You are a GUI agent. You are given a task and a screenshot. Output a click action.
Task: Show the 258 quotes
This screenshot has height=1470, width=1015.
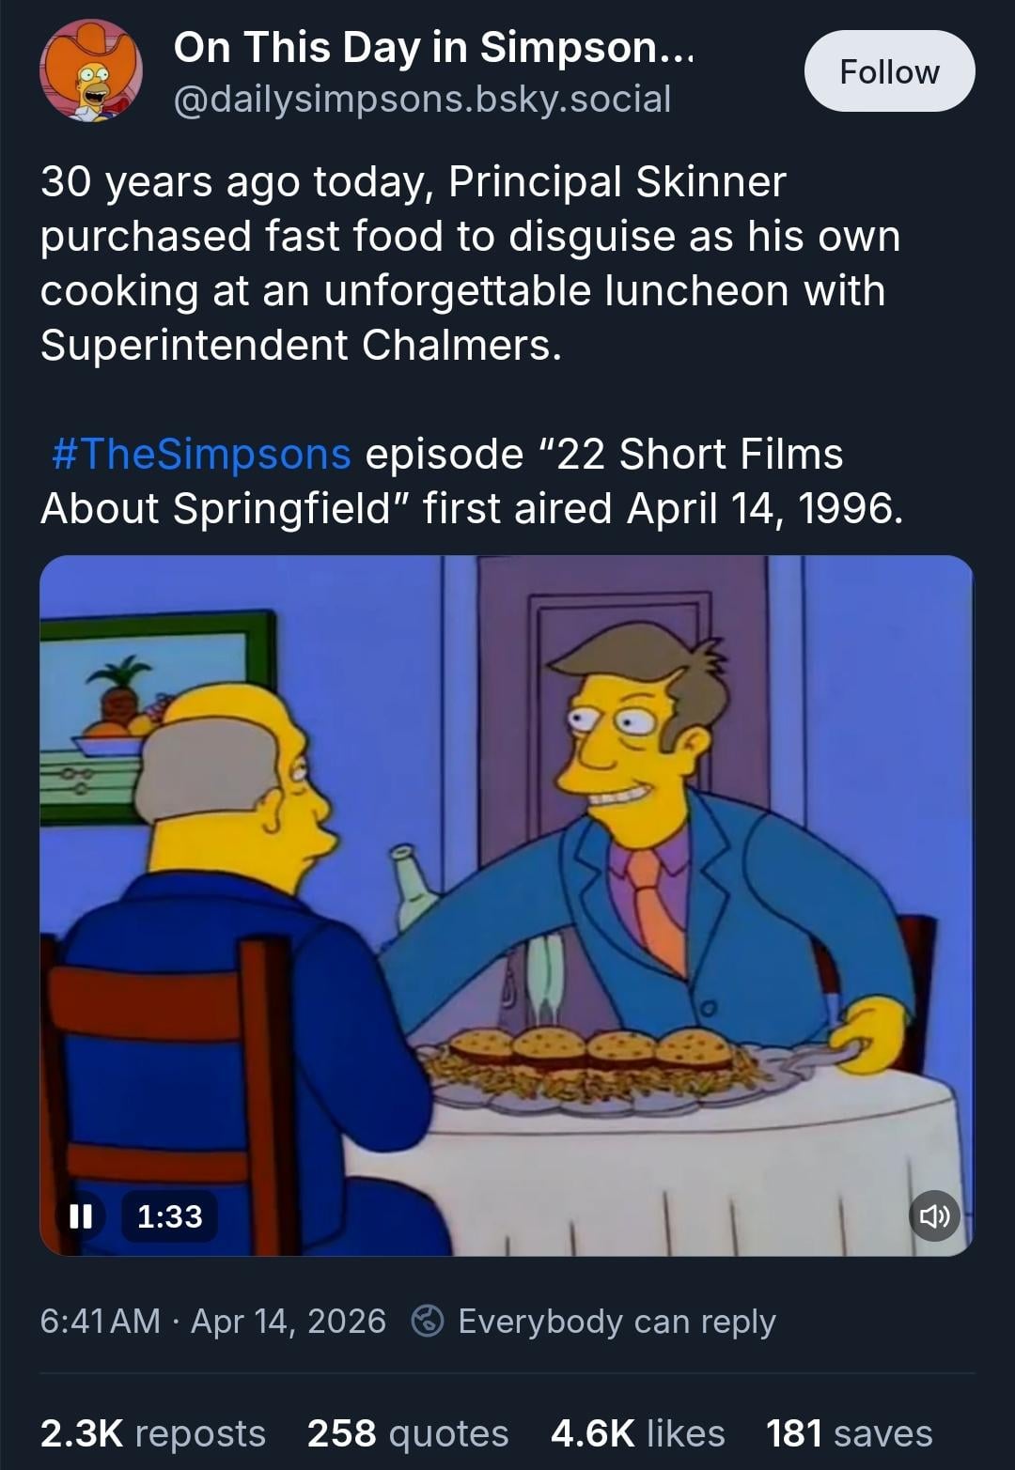tap(407, 1433)
